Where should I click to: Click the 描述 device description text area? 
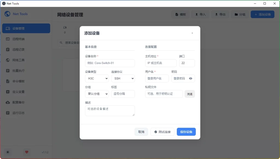coord(110,111)
